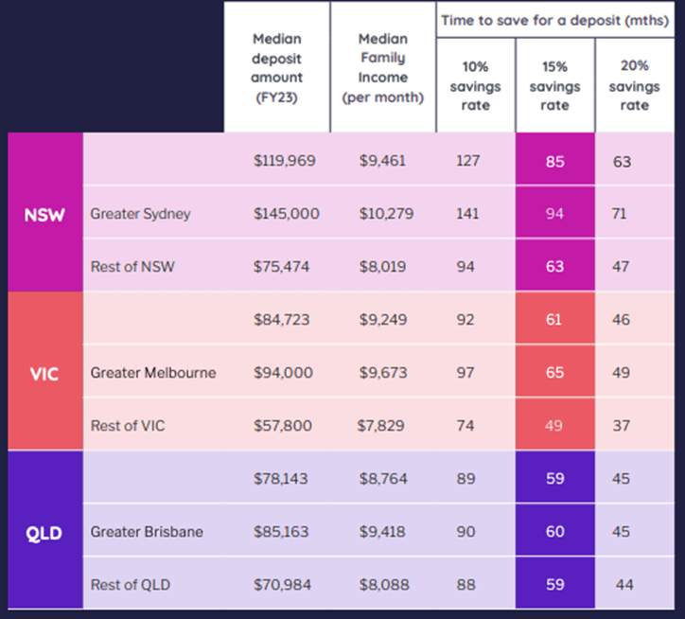Image resolution: width=685 pixels, height=619 pixels.
Task: Select the Rest of QLD row label
Action: [x=131, y=585]
